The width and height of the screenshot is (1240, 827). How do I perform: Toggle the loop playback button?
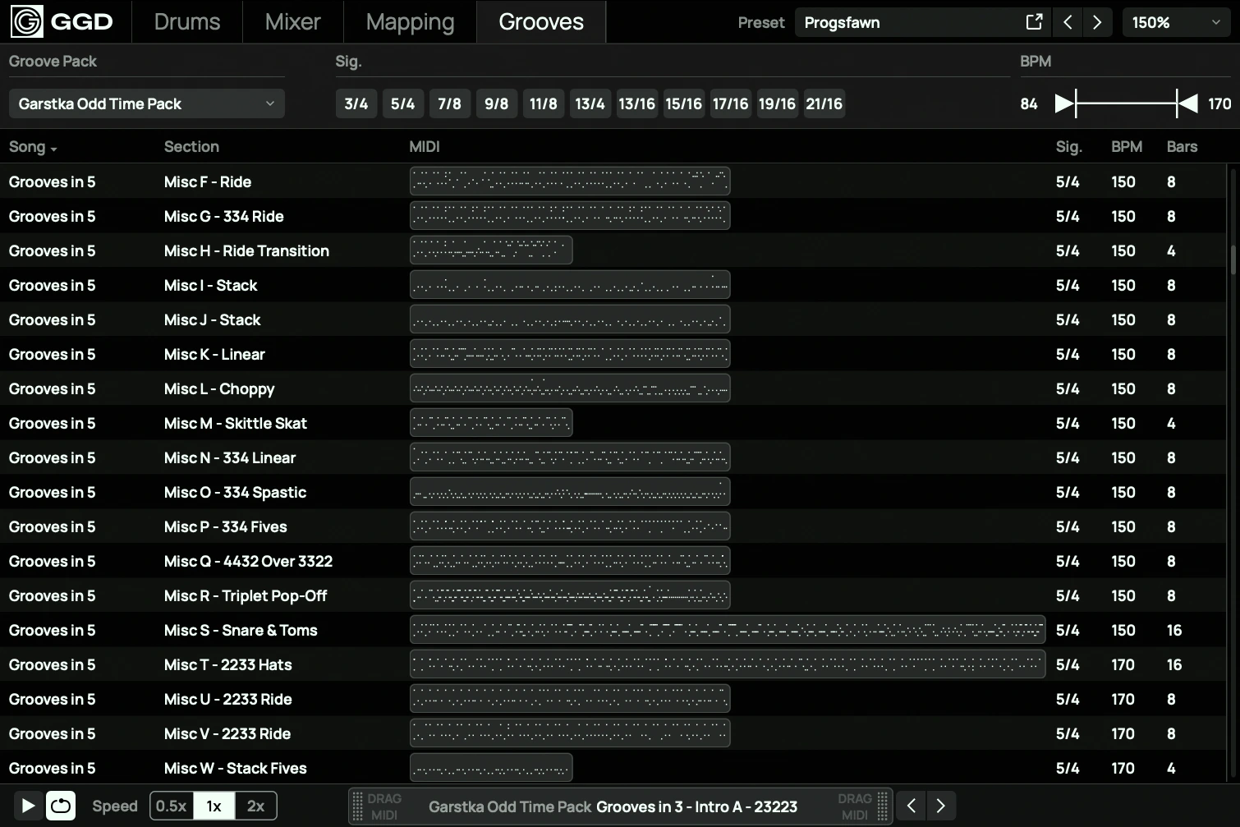(61, 806)
